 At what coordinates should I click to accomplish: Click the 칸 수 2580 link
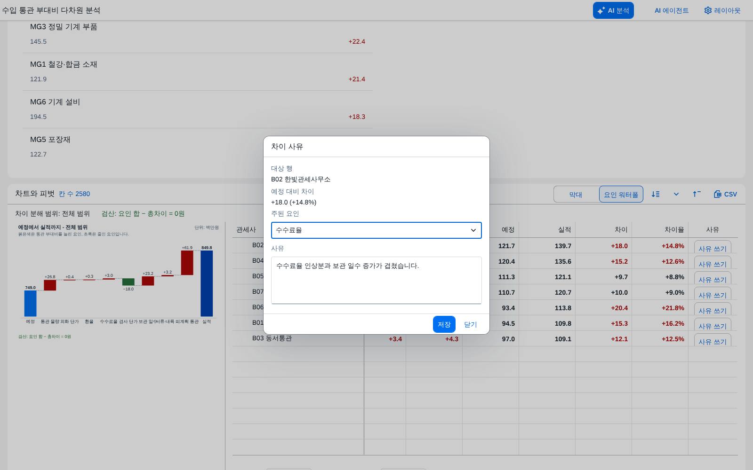(x=74, y=194)
